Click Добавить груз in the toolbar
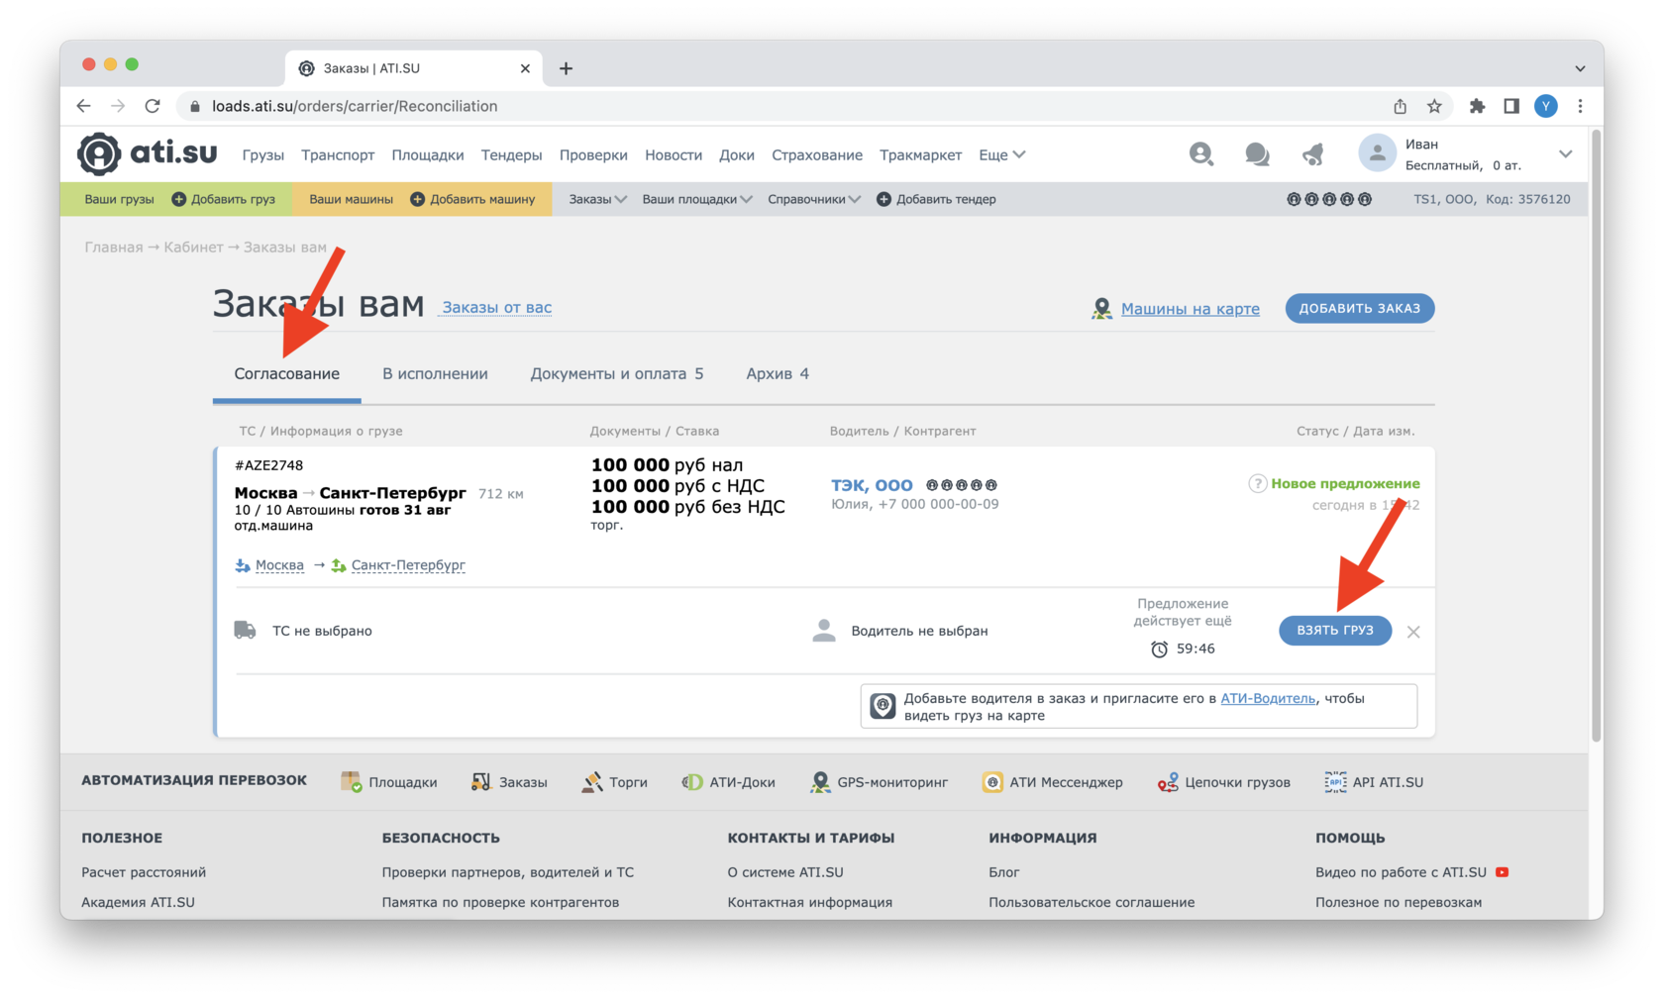Image resolution: width=1664 pixels, height=999 pixels. point(224,199)
